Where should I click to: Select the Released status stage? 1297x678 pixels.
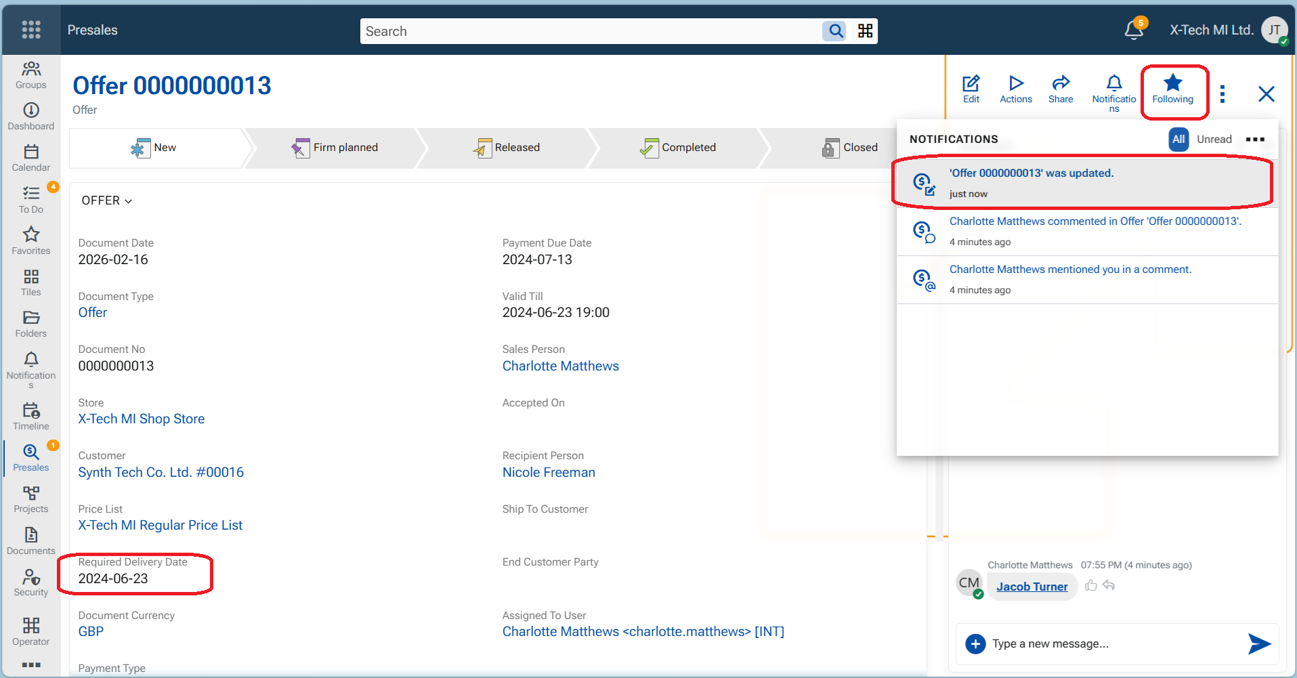(x=507, y=148)
